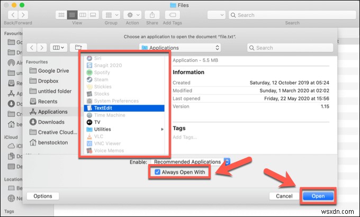Click the Finder toolbar Search field
360x217 pixels.
point(292,15)
